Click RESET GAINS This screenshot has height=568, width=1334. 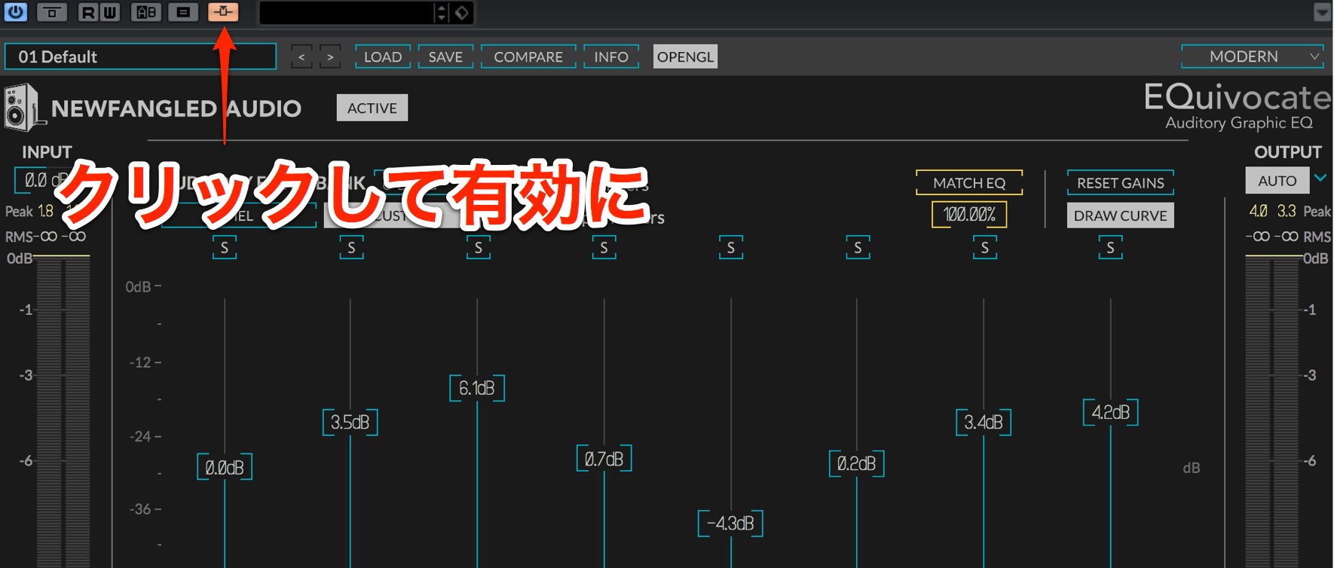(1121, 182)
